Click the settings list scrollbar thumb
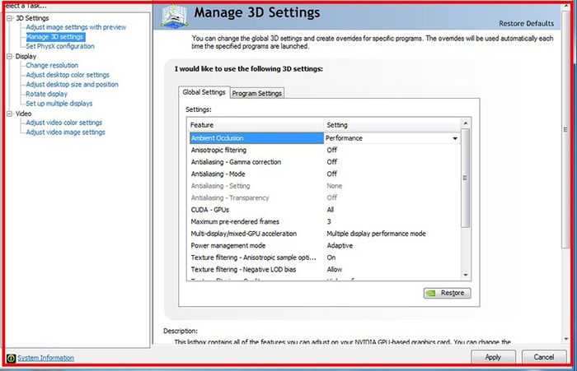Screen dimensions: 577x371 click(x=465, y=179)
